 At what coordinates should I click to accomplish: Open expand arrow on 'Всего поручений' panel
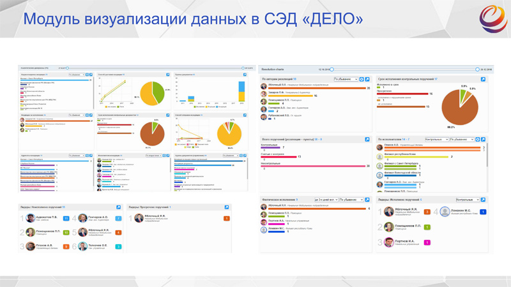coord(367,139)
